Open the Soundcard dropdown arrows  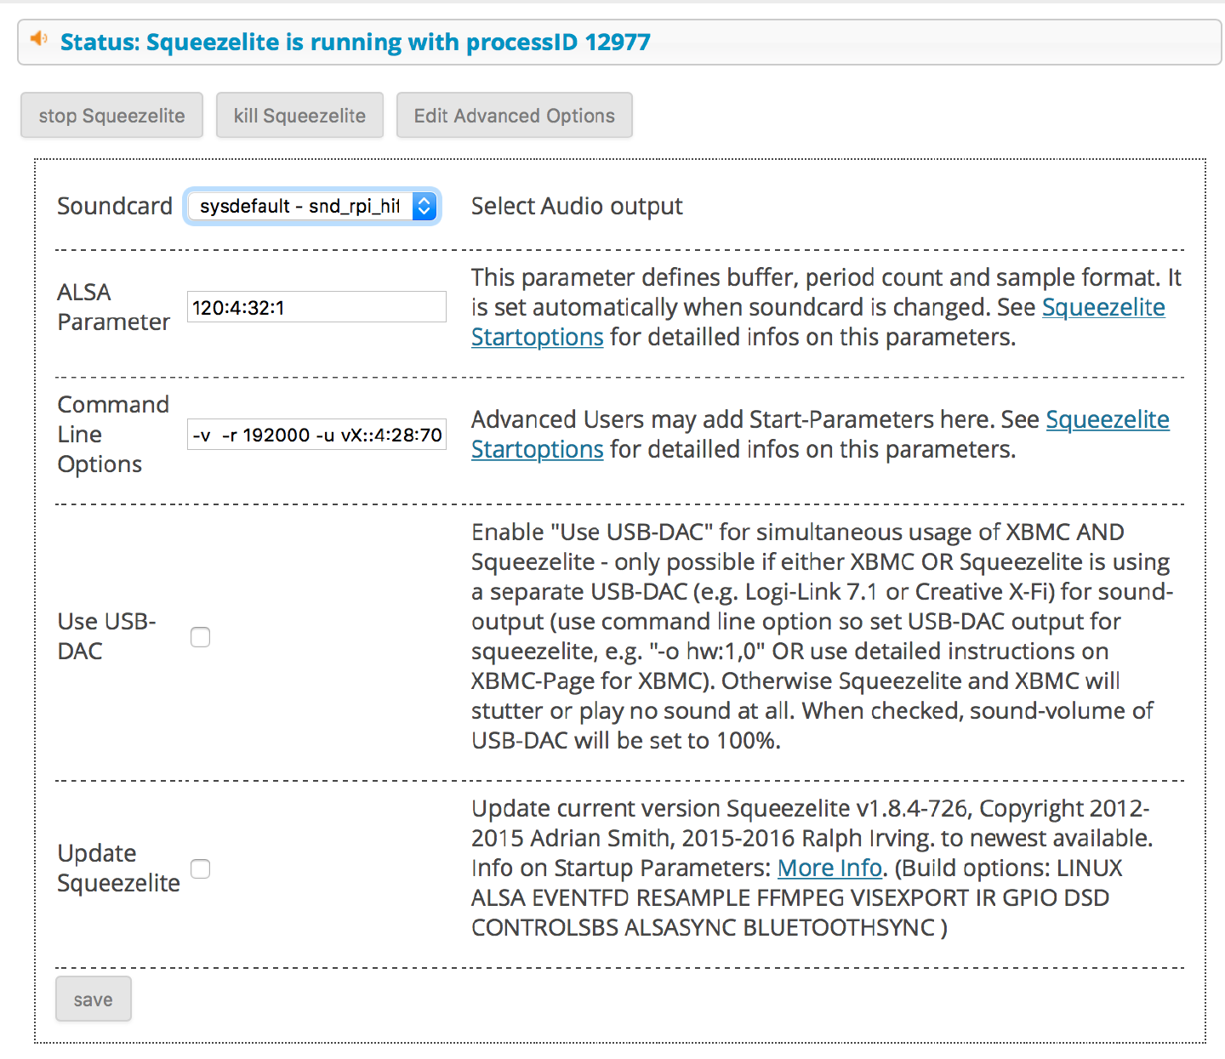pyautogui.click(x=424, y=206)
